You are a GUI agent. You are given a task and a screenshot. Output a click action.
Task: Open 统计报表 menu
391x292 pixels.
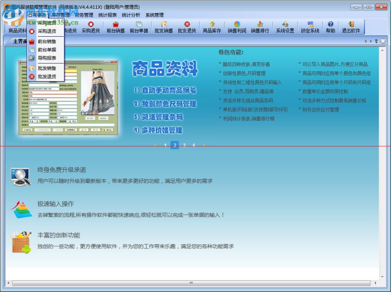(x=108, y=15)
